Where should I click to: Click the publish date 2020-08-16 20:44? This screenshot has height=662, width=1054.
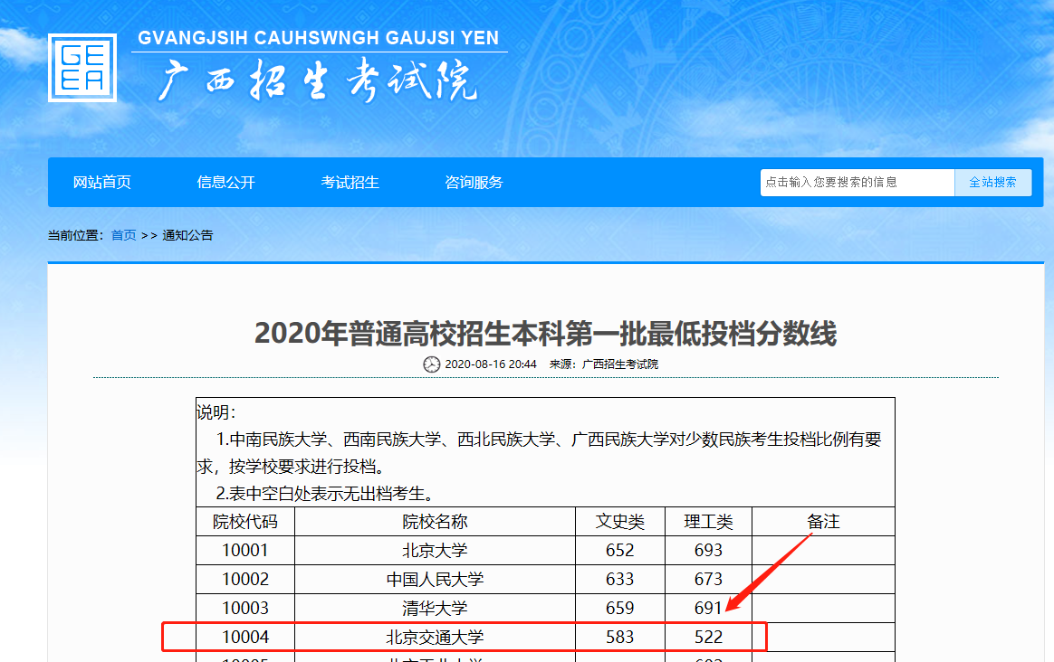coord(491,364)
